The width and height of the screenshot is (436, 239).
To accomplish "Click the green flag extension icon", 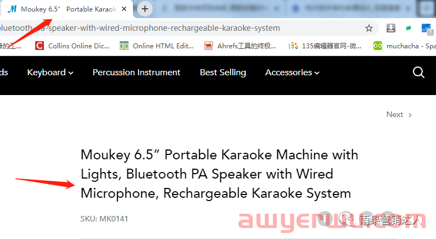I will 409,28.
